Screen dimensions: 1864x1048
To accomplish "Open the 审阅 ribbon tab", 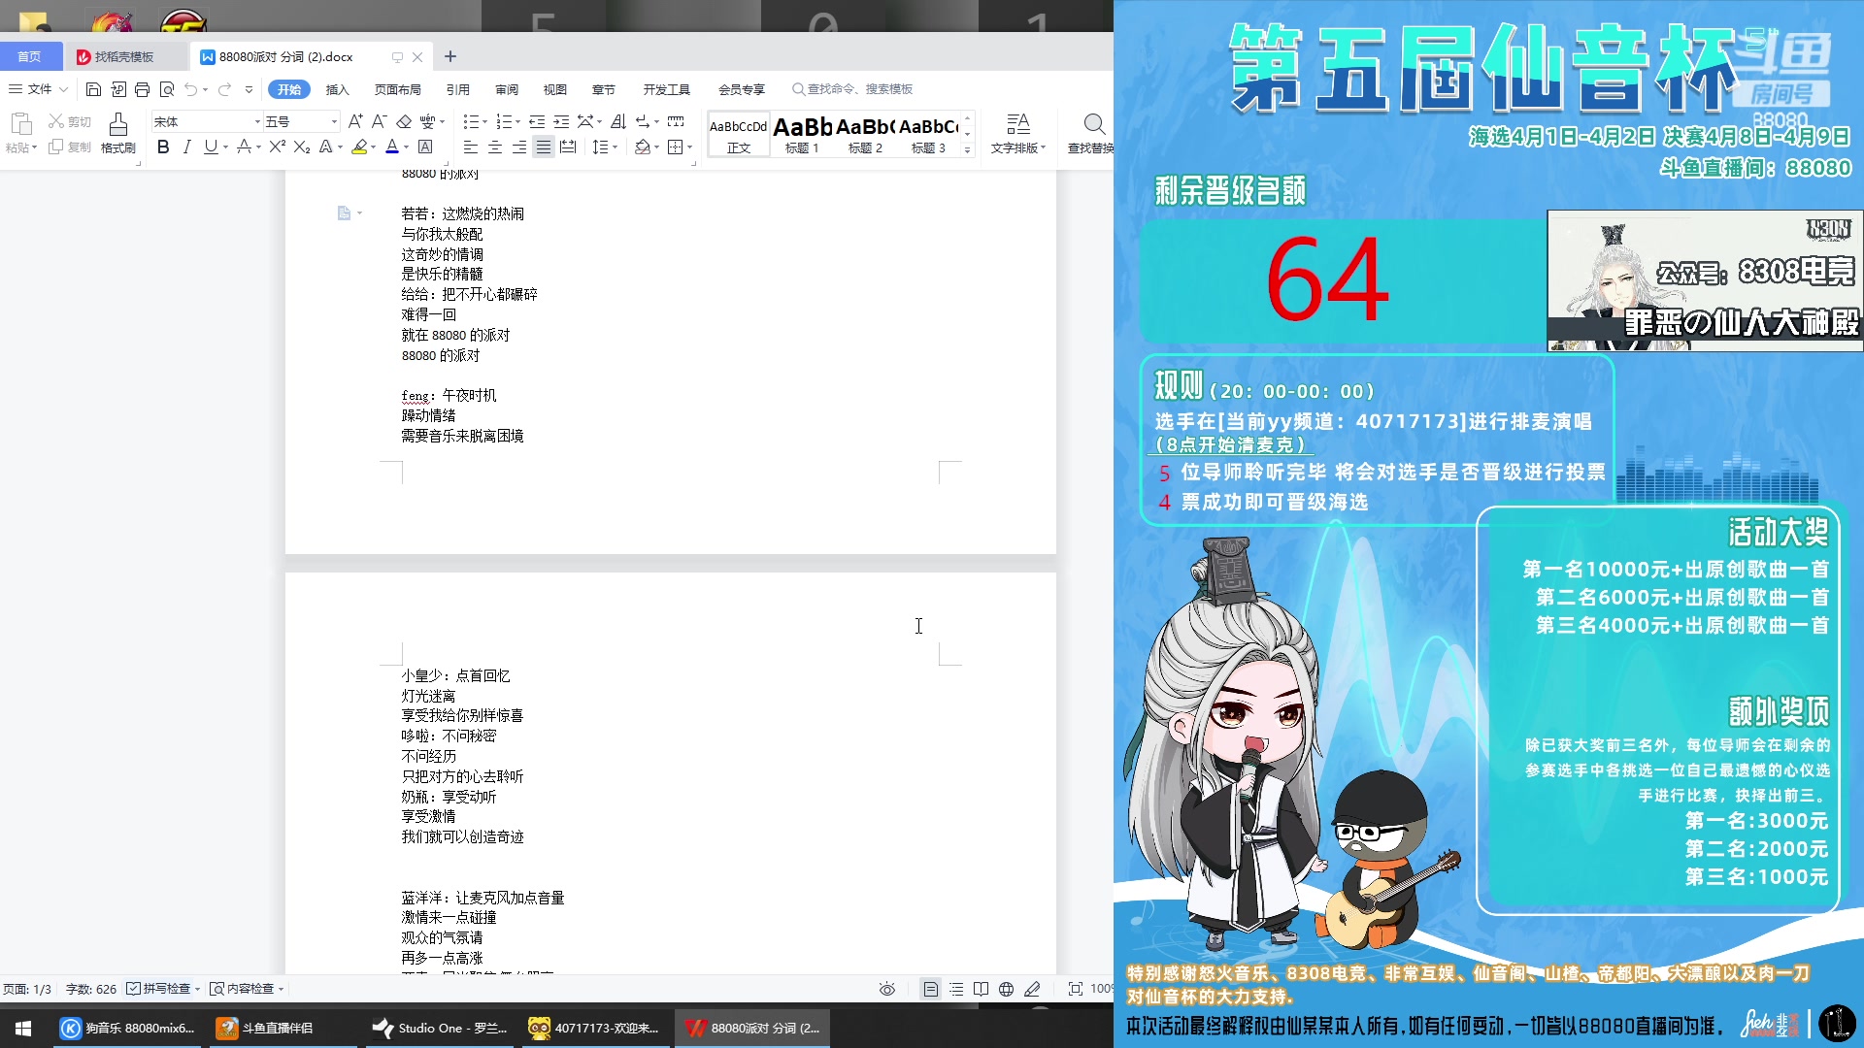I will point(506,88).
